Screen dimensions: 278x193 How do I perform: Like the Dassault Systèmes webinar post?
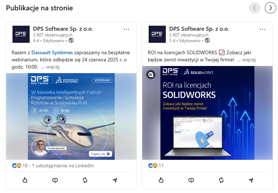tap(25, 180)
